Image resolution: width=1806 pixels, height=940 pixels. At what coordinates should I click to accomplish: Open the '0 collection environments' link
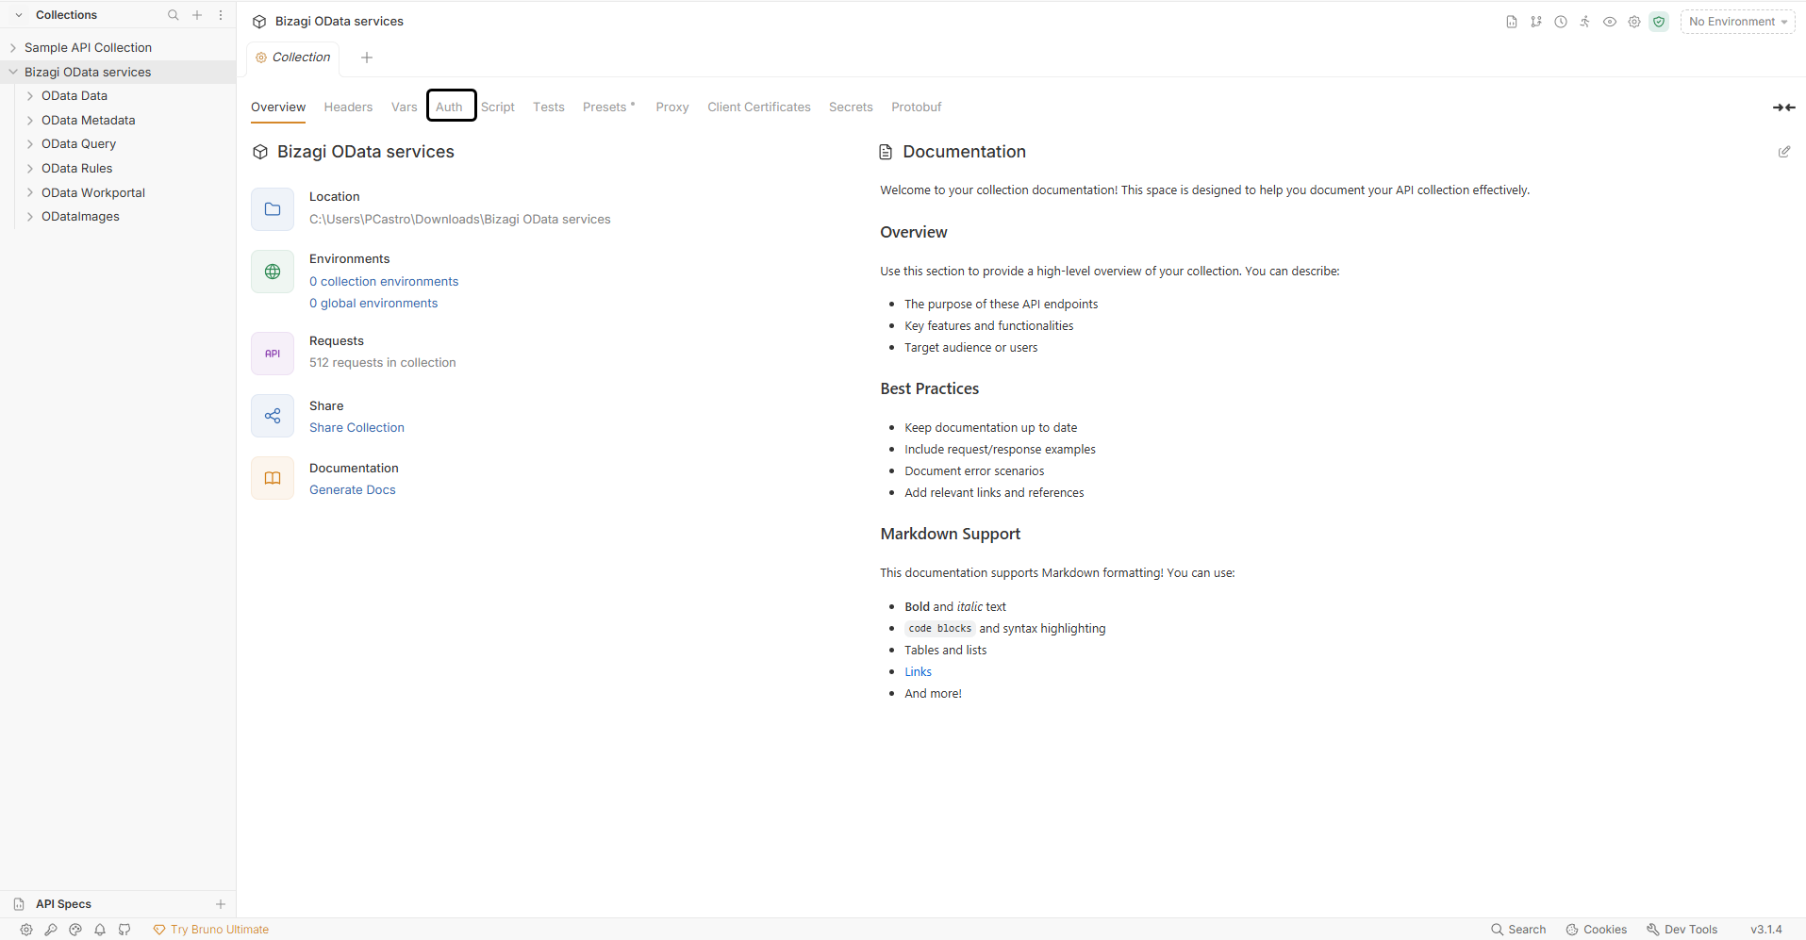tap(384, 282)
